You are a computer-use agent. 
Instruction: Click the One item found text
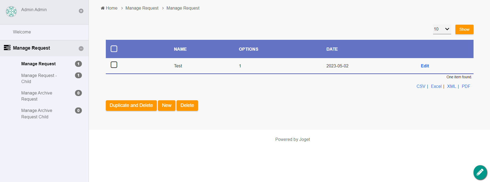459,77
